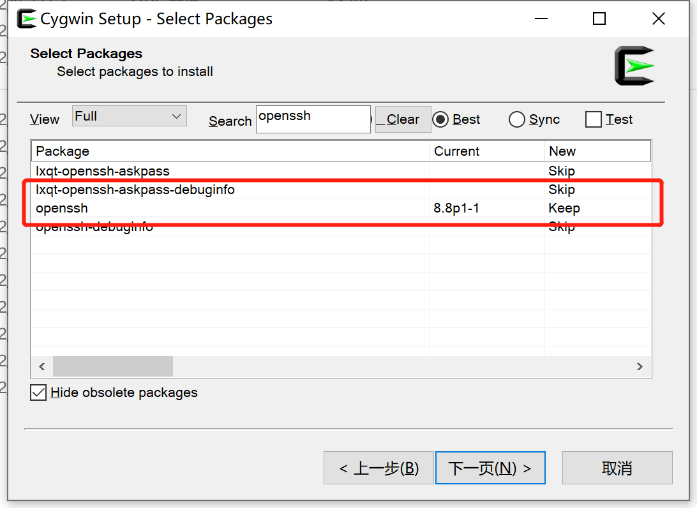Change Skip action for lxqt-openssh-askpass
Viewport: 697px width, 508px height.
coord(562,171)
